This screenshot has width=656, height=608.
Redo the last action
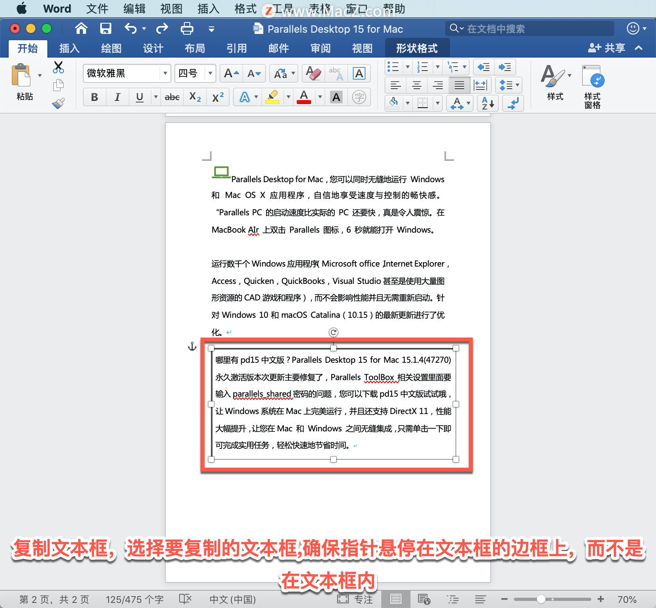[x=162, y=28]
